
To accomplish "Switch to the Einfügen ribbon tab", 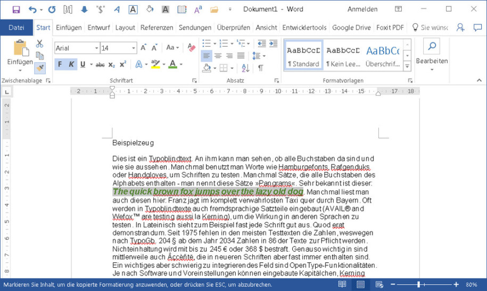I will (x=69, y=28).
